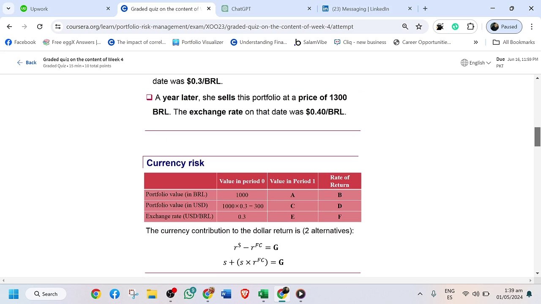Screen dimensions: 541x304
Task: Open the Extensions puzzle-piece menu
Action: 470,27
